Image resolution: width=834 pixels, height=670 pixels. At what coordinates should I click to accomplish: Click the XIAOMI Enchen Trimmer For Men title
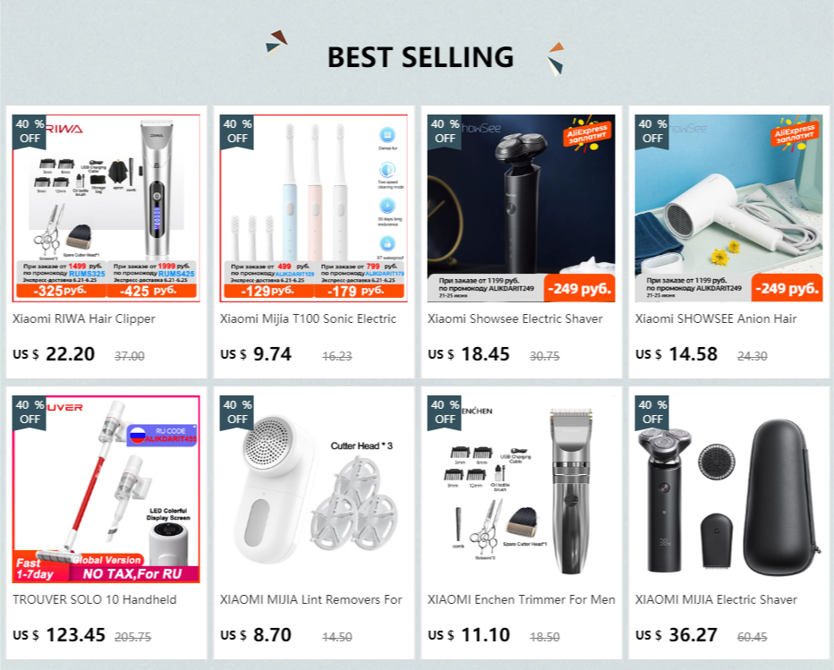point(521,600)
